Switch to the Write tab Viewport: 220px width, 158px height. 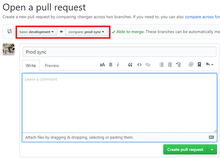point(31,66)
